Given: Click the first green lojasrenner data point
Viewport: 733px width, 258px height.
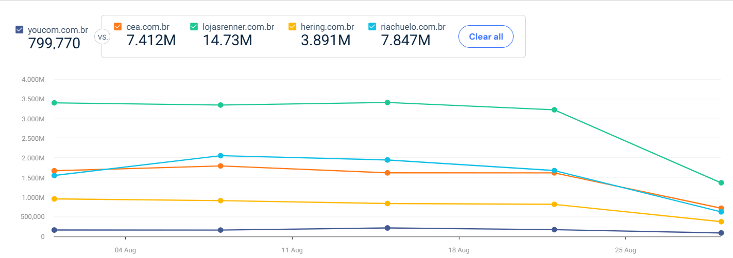Looking at the screenshot, I should [54, 103].
